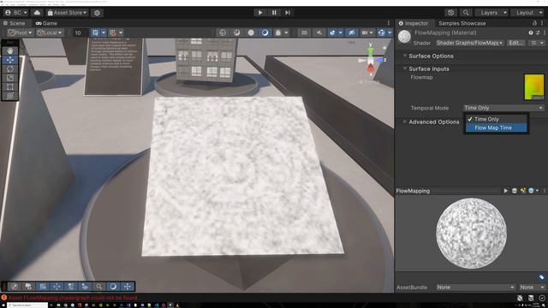Toggle hidden objects visibility in scene
This screenshot has width=548, height=308.
pos(352,33)
